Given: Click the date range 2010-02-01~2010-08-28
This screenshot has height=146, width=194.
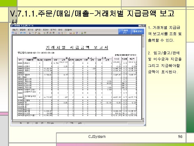Looking at the screenshot, I should click(x=41, y=53).
